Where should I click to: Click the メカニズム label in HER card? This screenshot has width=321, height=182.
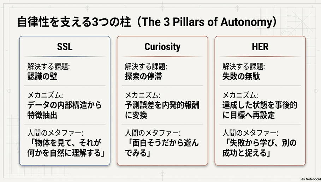coord(240,95)
